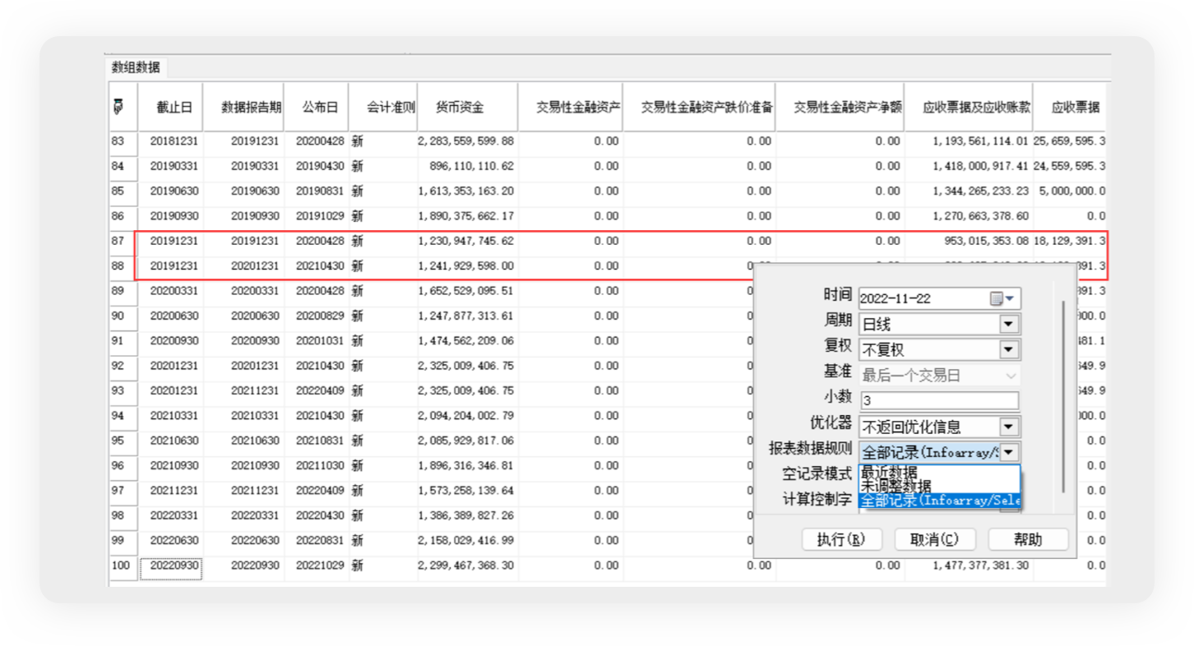
Task: Select 全部记录 (Infoarray) highlighted option
Action: tap(937, 501)
